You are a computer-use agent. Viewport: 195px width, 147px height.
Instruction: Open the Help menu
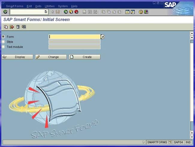coord(74,6)
